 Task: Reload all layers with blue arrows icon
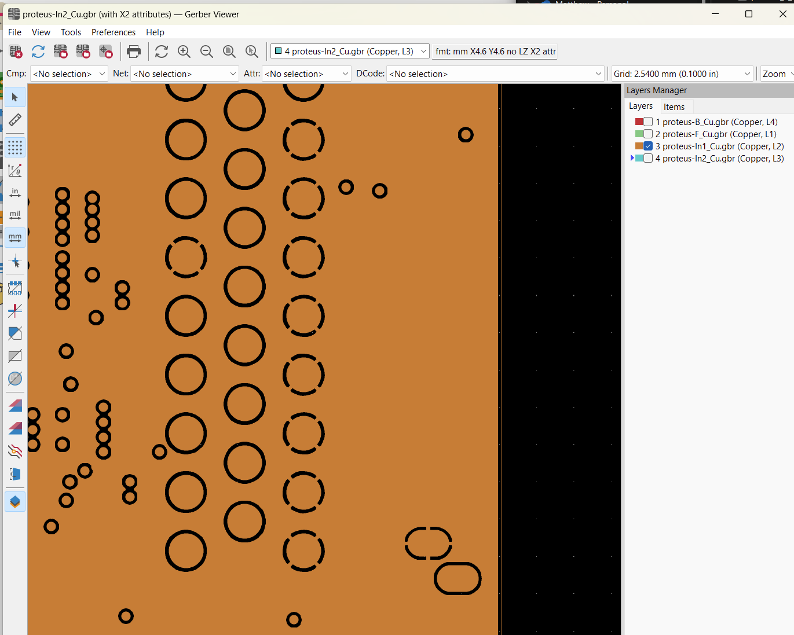[x=38, y=52]
